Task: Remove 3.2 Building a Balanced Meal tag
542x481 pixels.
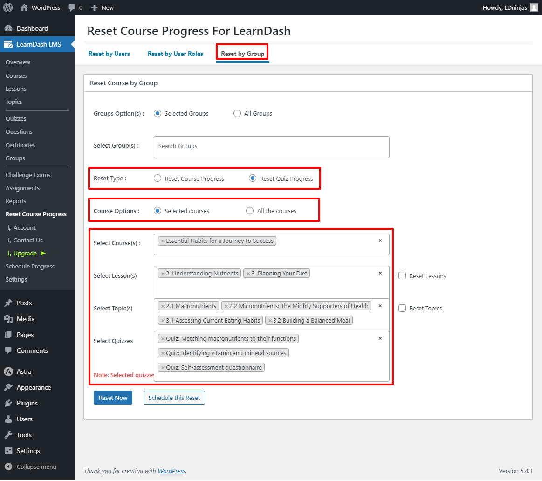Action: pyautogui.click(x=270, y=321)
